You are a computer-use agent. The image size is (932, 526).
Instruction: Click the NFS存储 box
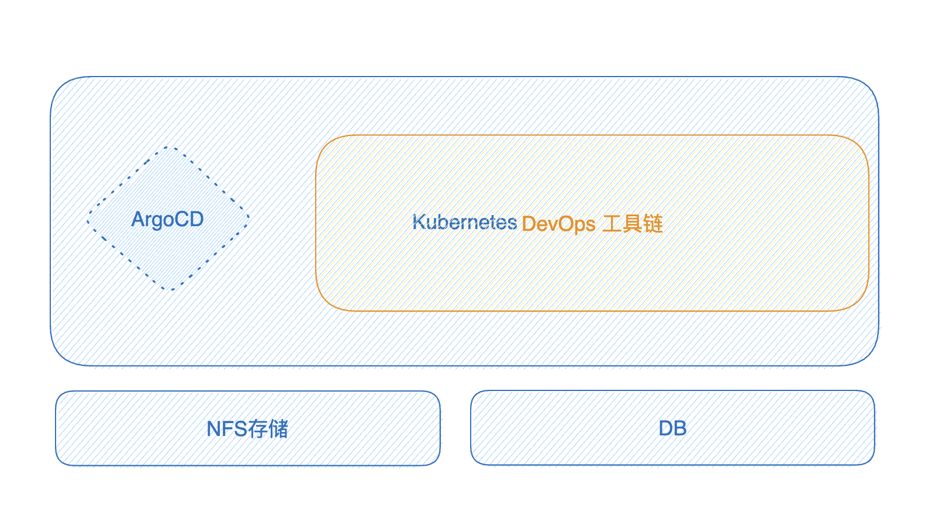pos(248,428)
